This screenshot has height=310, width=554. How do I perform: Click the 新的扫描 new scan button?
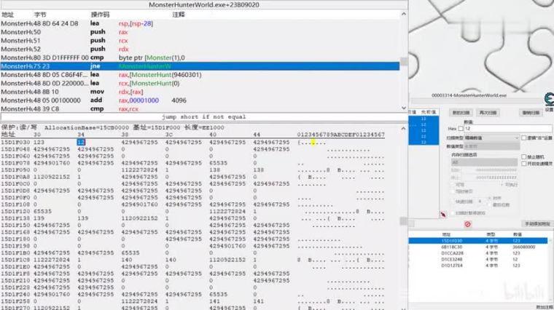coord(461,113)
